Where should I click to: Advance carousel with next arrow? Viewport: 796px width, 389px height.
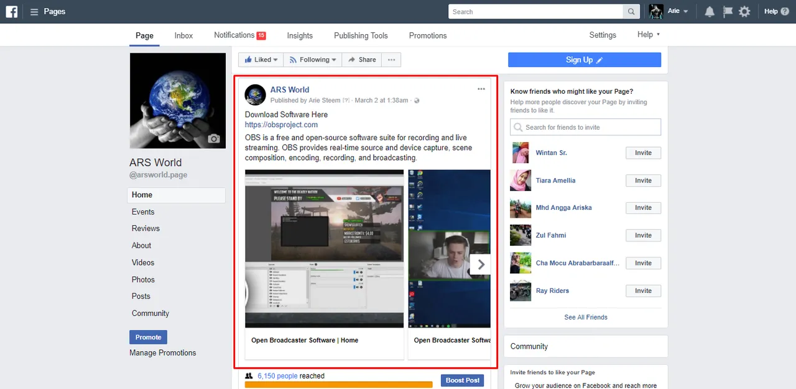tap(481, 264)
